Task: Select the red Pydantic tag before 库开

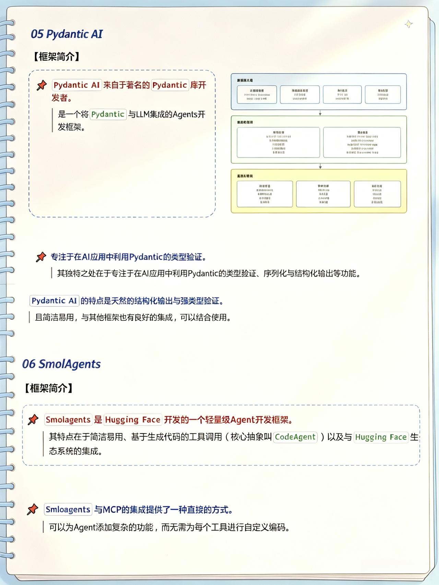Action: pos(170,85)
